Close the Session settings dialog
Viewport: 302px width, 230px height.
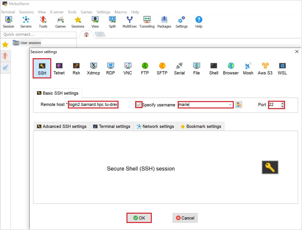click(297, 52)
